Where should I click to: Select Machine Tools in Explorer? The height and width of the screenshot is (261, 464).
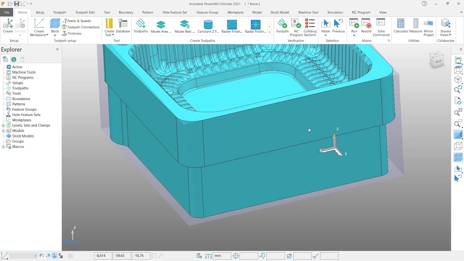(24, 72)
